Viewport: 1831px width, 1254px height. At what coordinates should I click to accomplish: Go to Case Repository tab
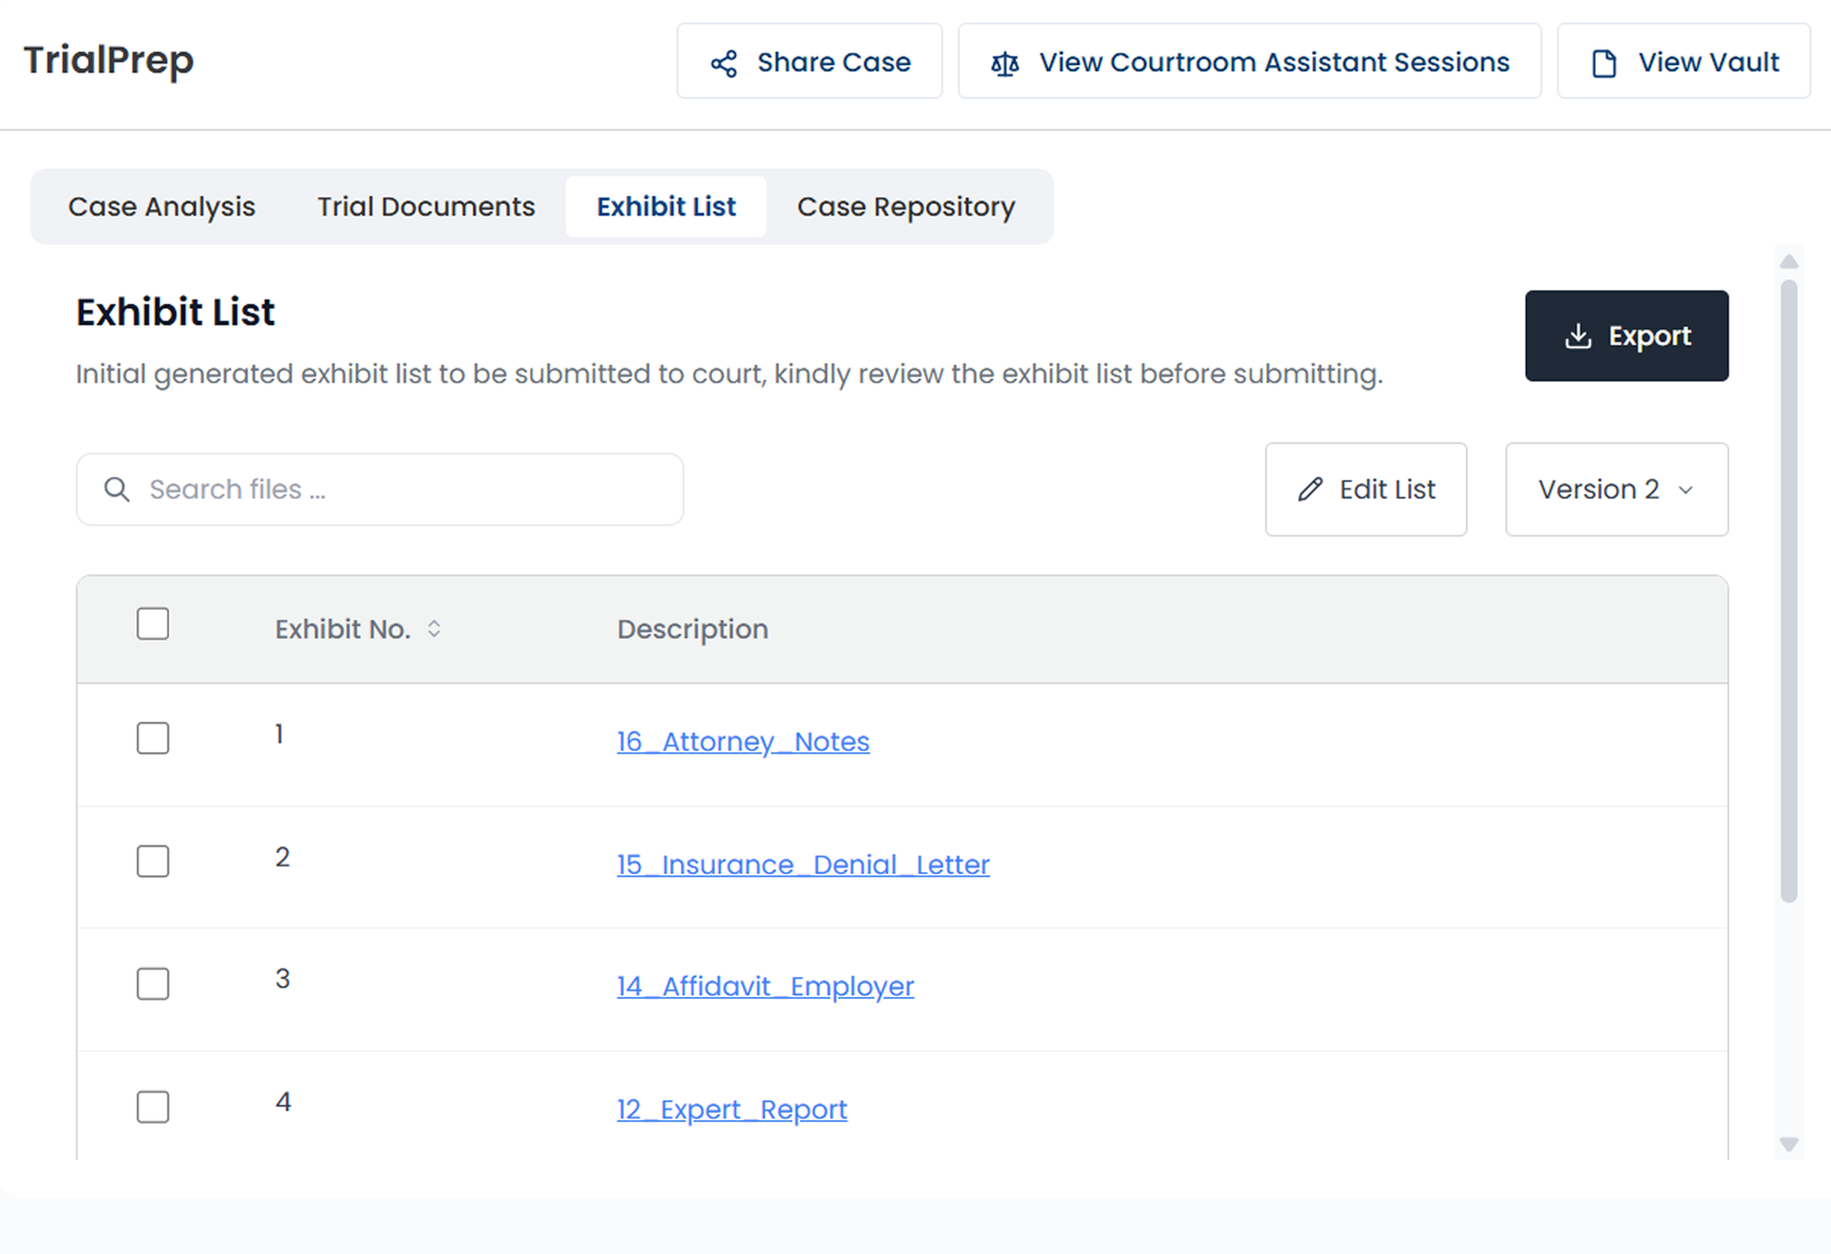point(905,206)
